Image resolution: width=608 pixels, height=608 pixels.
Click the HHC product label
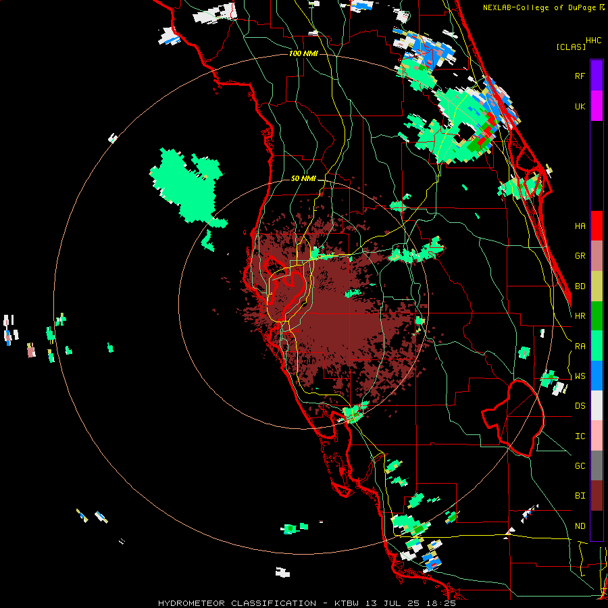(x=593, y=41)
